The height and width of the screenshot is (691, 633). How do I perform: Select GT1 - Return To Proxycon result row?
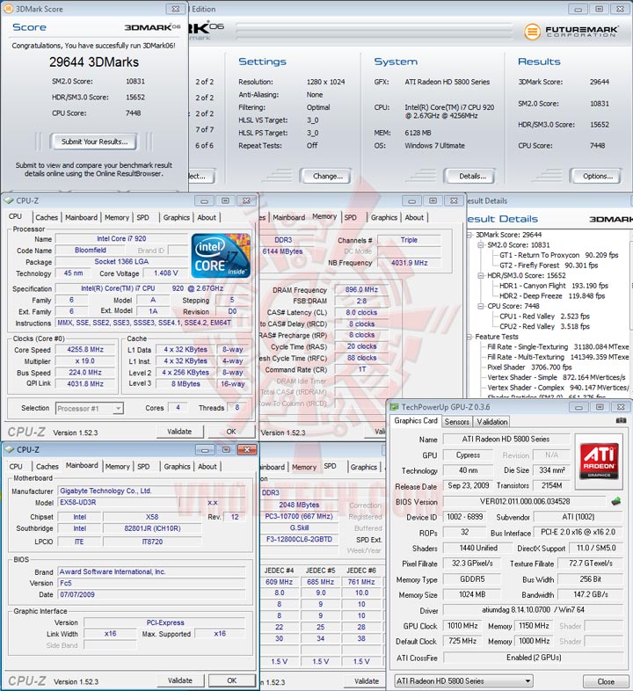tap(558, 255)
